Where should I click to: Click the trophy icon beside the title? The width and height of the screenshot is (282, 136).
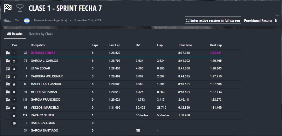[20, 8]
